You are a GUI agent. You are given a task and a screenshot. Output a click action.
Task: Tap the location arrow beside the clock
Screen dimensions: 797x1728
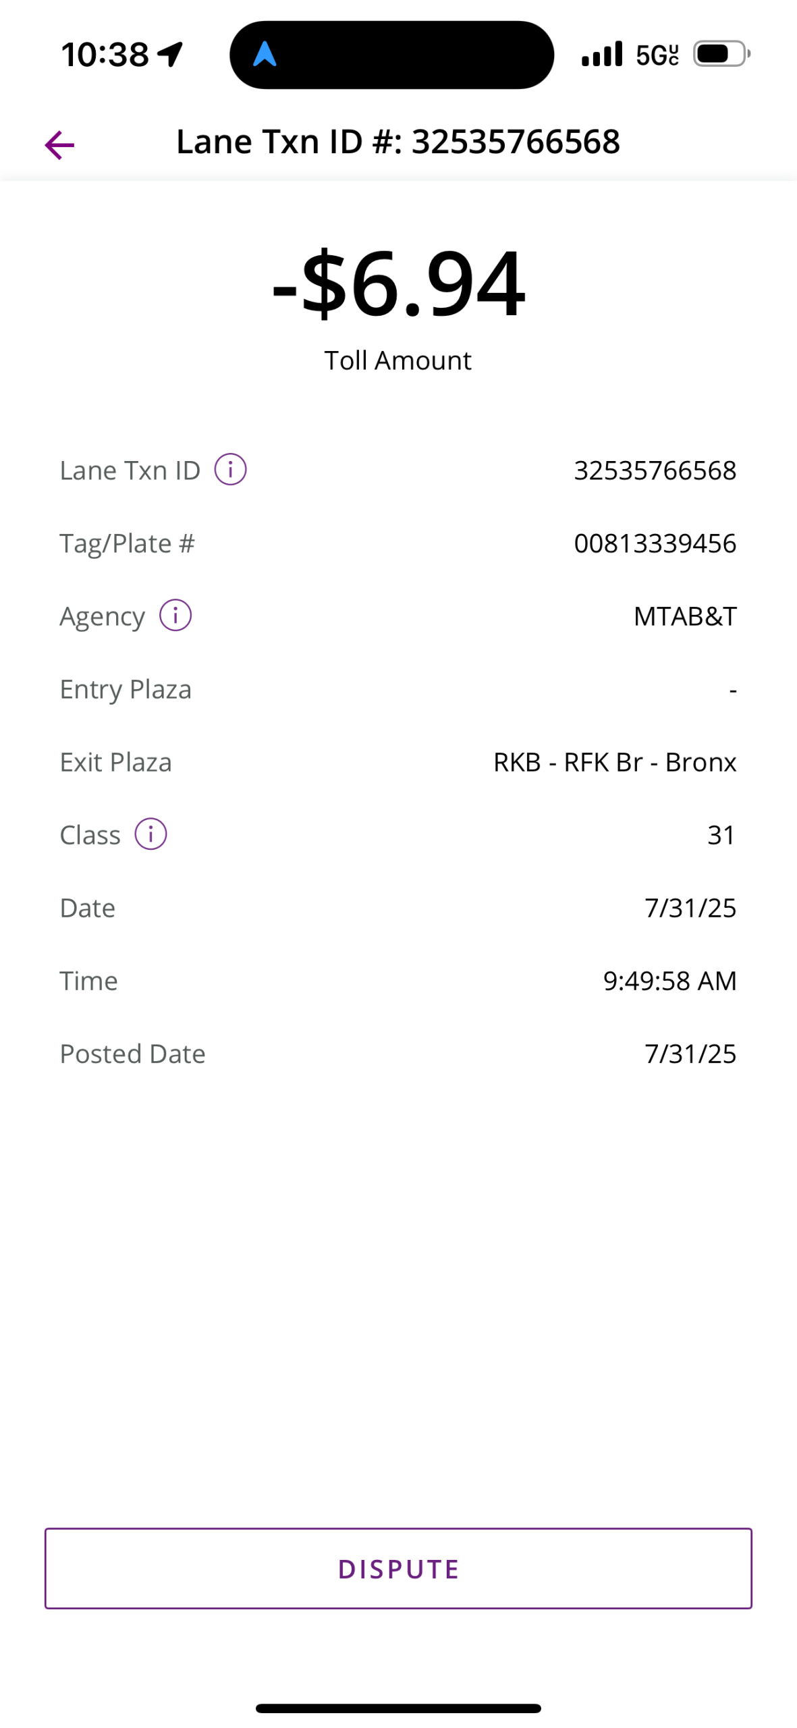171,55
